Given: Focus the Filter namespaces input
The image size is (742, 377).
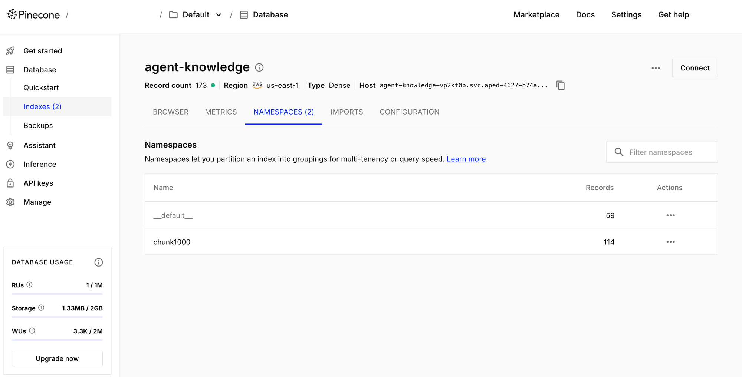Looking at the screenshot, I should coord(662,152).
